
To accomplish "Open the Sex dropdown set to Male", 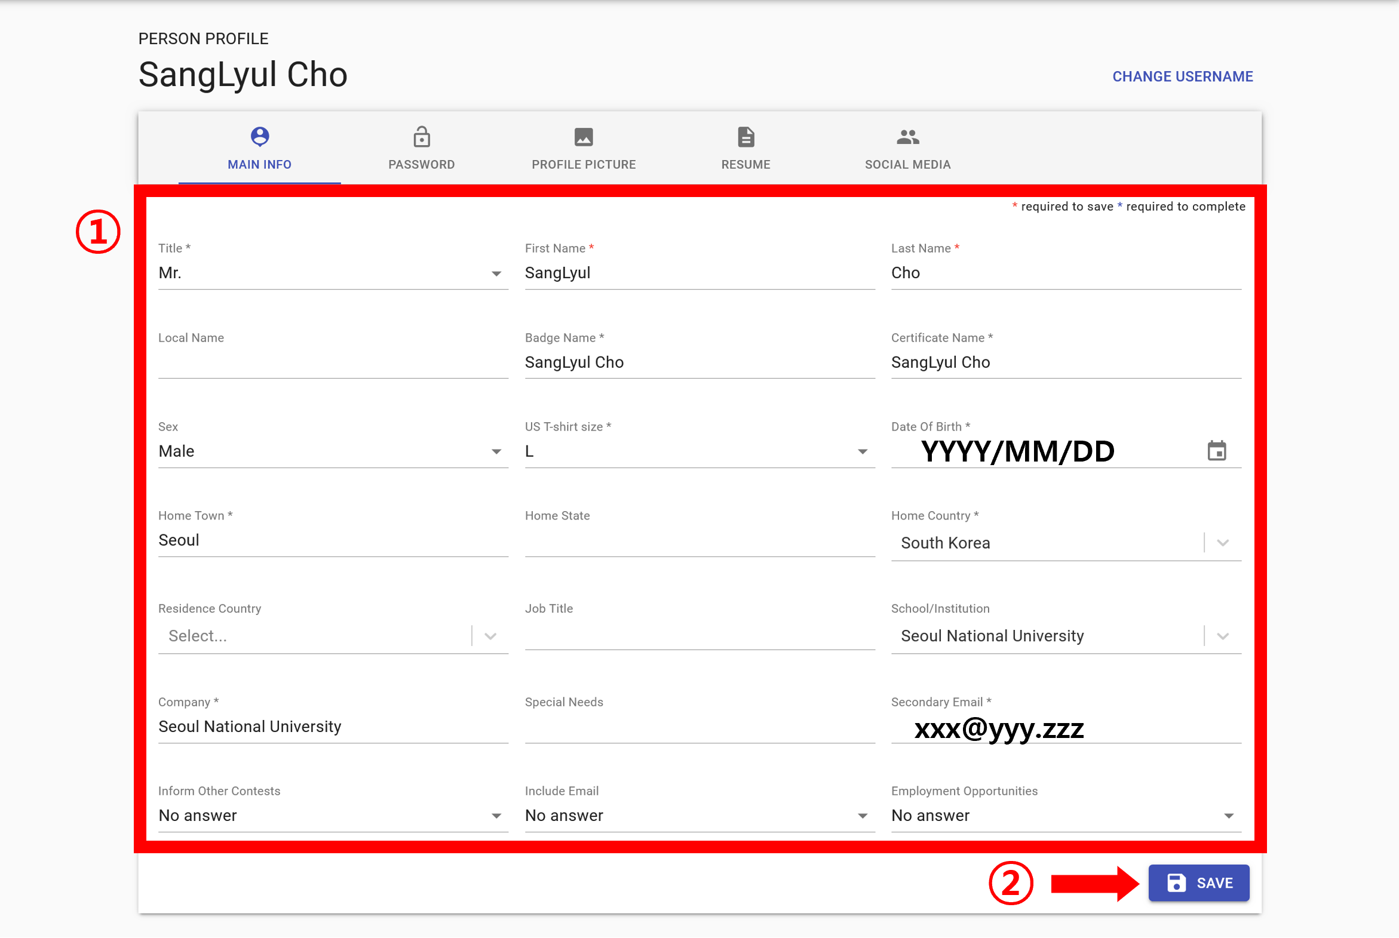I will click(496, 451).
